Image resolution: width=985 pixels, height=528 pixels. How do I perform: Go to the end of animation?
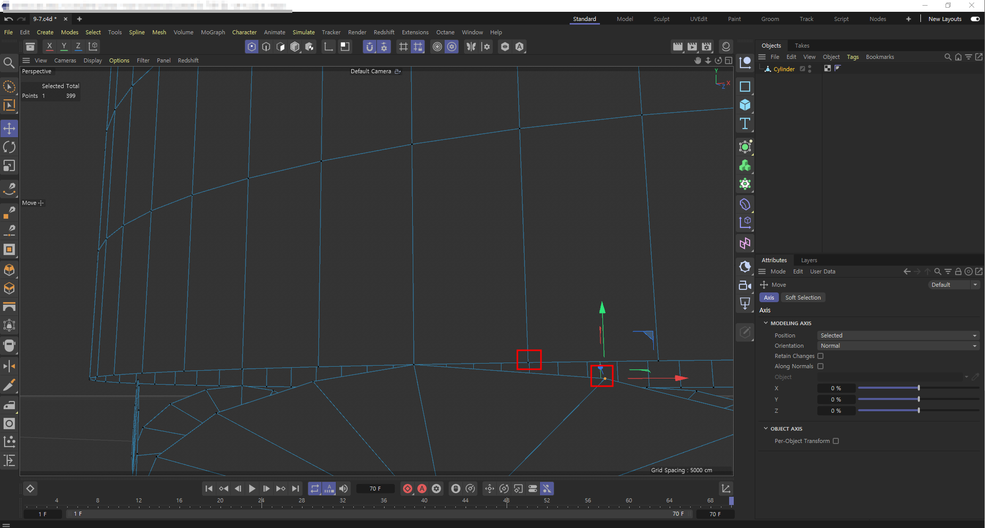coord(295,489)
